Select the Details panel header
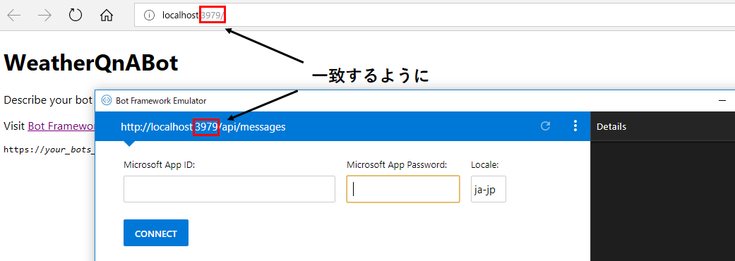Screen dimensions: 735x261 point(611,126)
